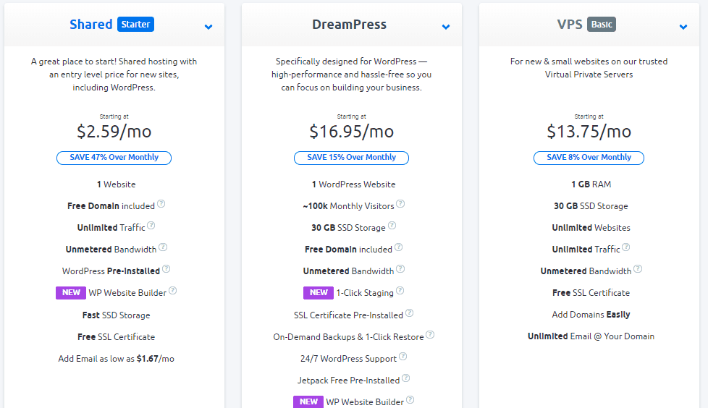The height and width of the screenshot is (408, 708).
Task: Open help icon beside ~100k Monthly Visitors
Action: tap(400, 203)
